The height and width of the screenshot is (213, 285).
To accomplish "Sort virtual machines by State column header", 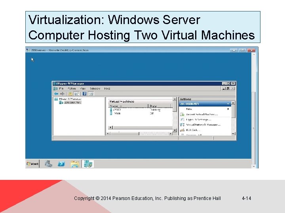I will point(160,106).
